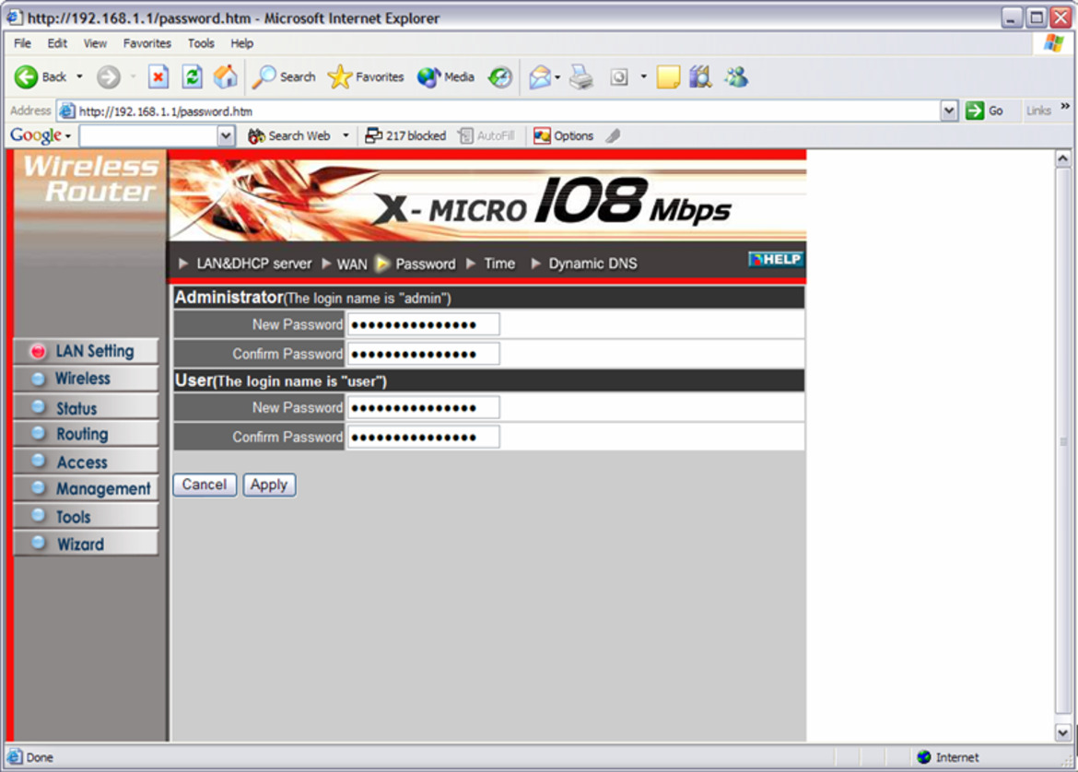Image resolution: width=1078 pixels, height=772 pixels.
Task: Open the Media toolbar button
Action: point(446,77)
